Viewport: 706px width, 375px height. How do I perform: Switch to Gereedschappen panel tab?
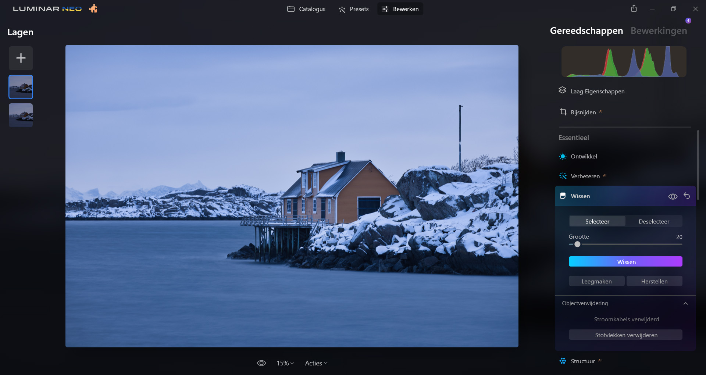point(586,31)
